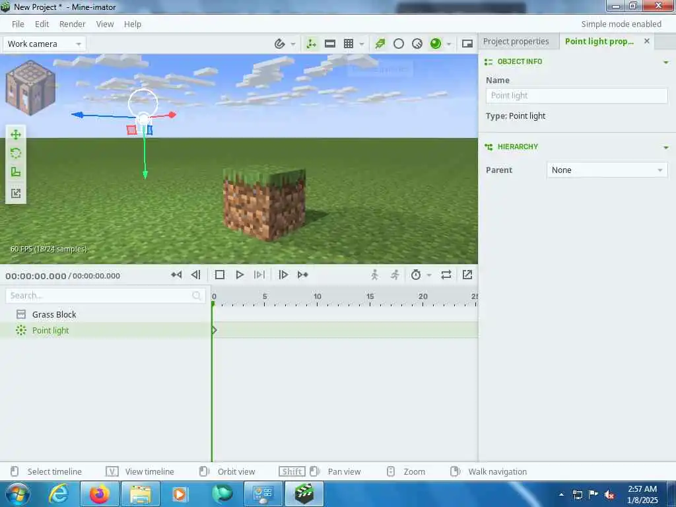Select lit shading view mode circle

click(417, 44)
